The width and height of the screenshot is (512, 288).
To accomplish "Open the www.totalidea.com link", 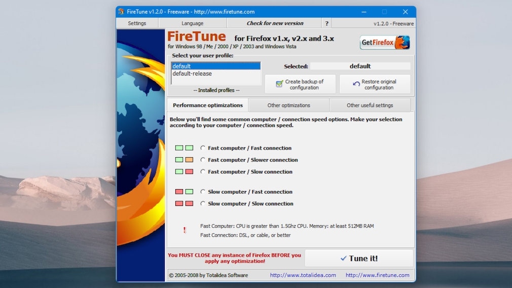I will (303, 275).
